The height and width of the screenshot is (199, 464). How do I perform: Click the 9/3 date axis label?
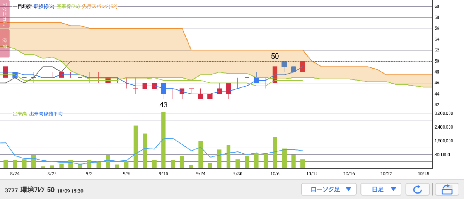point(89,174)
